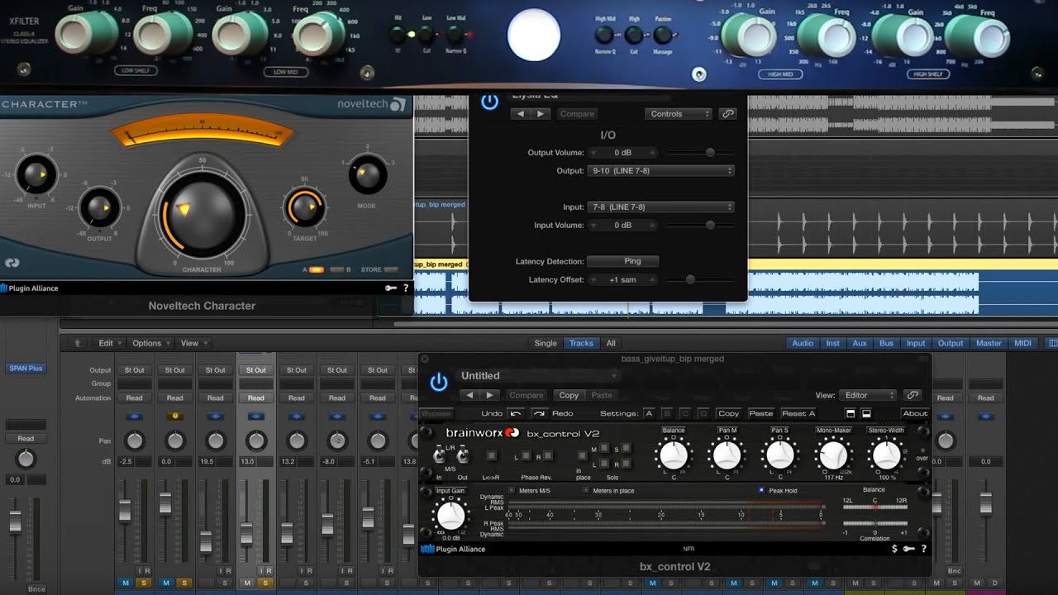
Task: Click Copy beside Compare in bx_control
Action: point(569,395)
